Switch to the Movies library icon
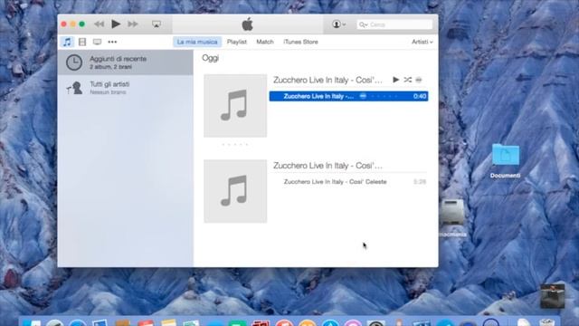 tap(82, 42)
